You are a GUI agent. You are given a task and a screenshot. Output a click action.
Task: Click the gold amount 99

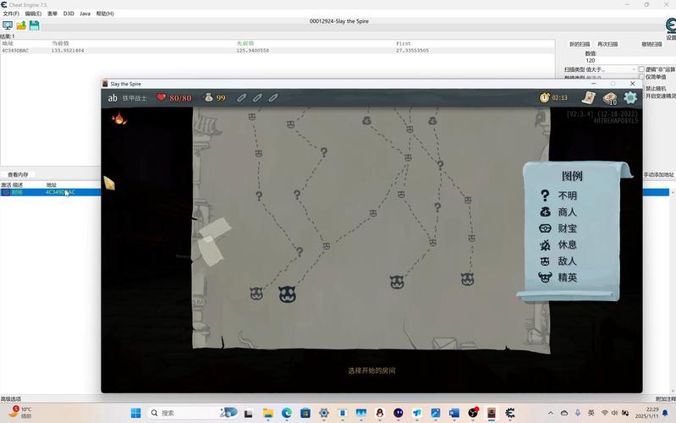(221, 98)
